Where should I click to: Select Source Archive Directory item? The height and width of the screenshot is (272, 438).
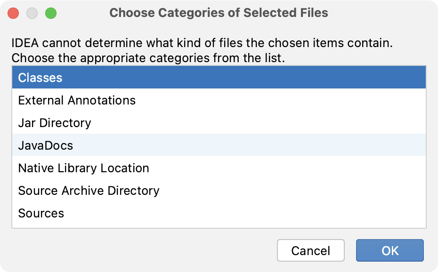click(219, 190)
